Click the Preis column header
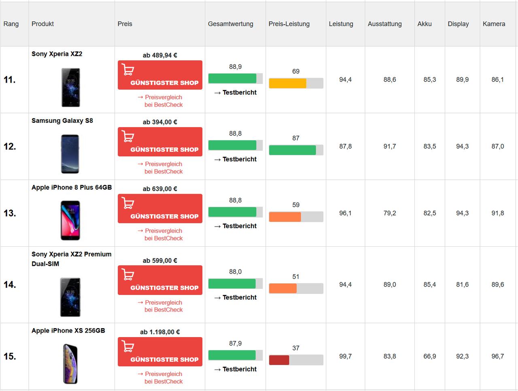 click(x=125, y=24)
